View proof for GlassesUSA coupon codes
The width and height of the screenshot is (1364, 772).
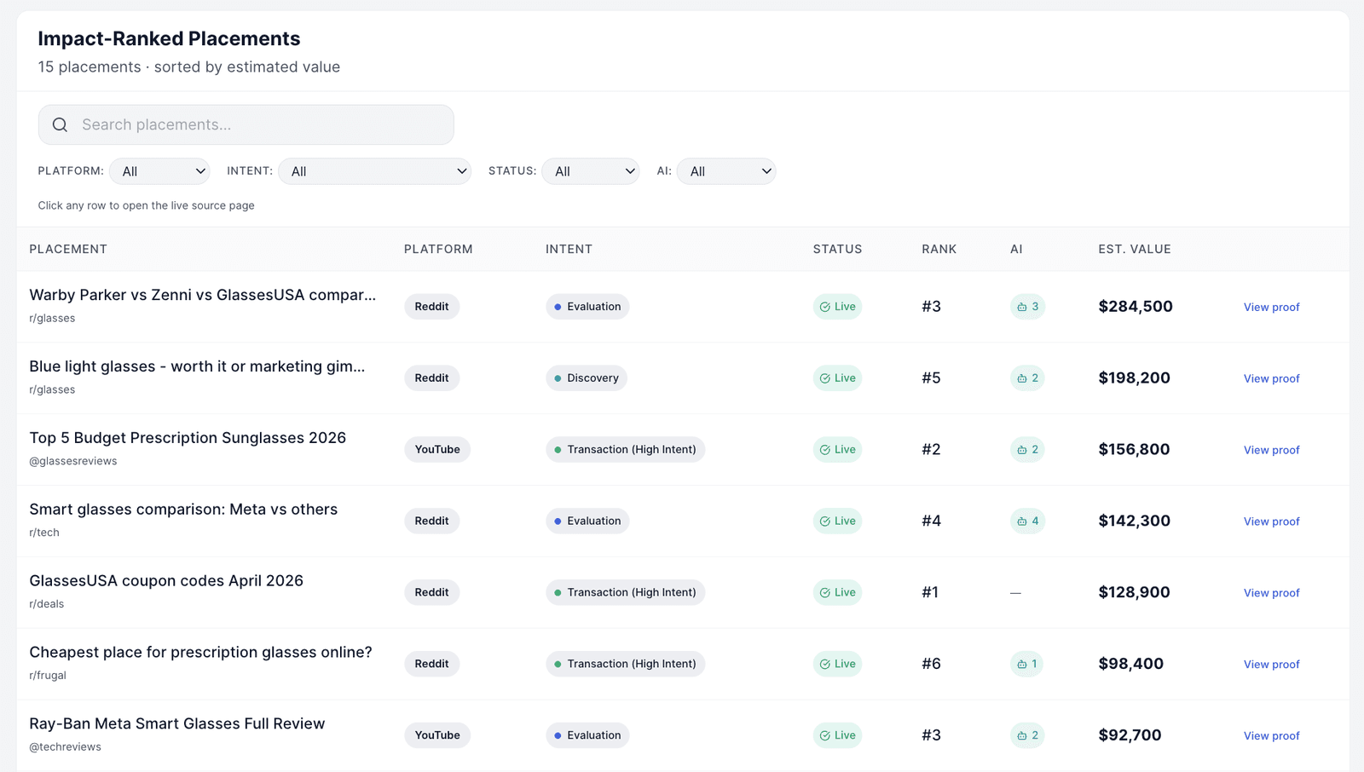(1271, 594)
